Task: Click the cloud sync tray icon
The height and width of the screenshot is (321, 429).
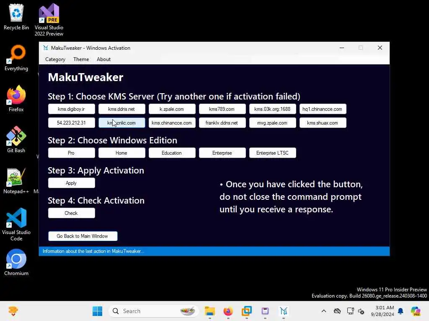Action: (x=337, y=311)
